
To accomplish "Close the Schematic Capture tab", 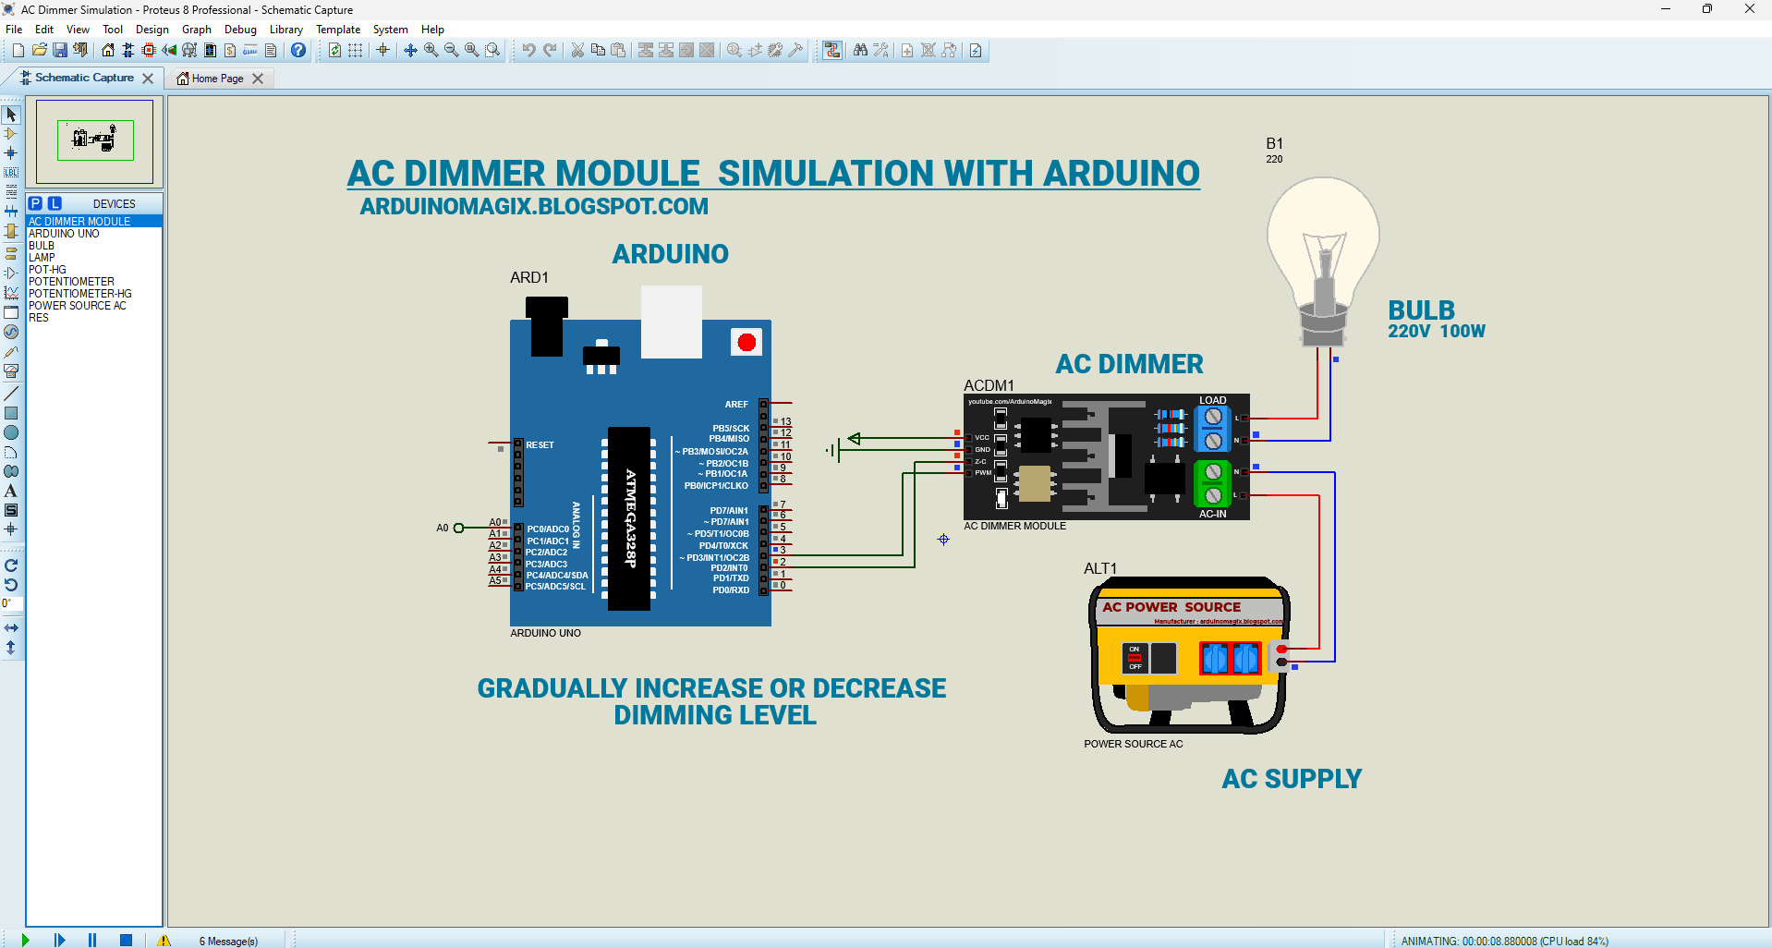I will (148, 79).
